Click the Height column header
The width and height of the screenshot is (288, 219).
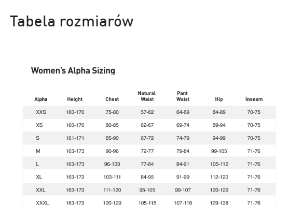[75, 99]
